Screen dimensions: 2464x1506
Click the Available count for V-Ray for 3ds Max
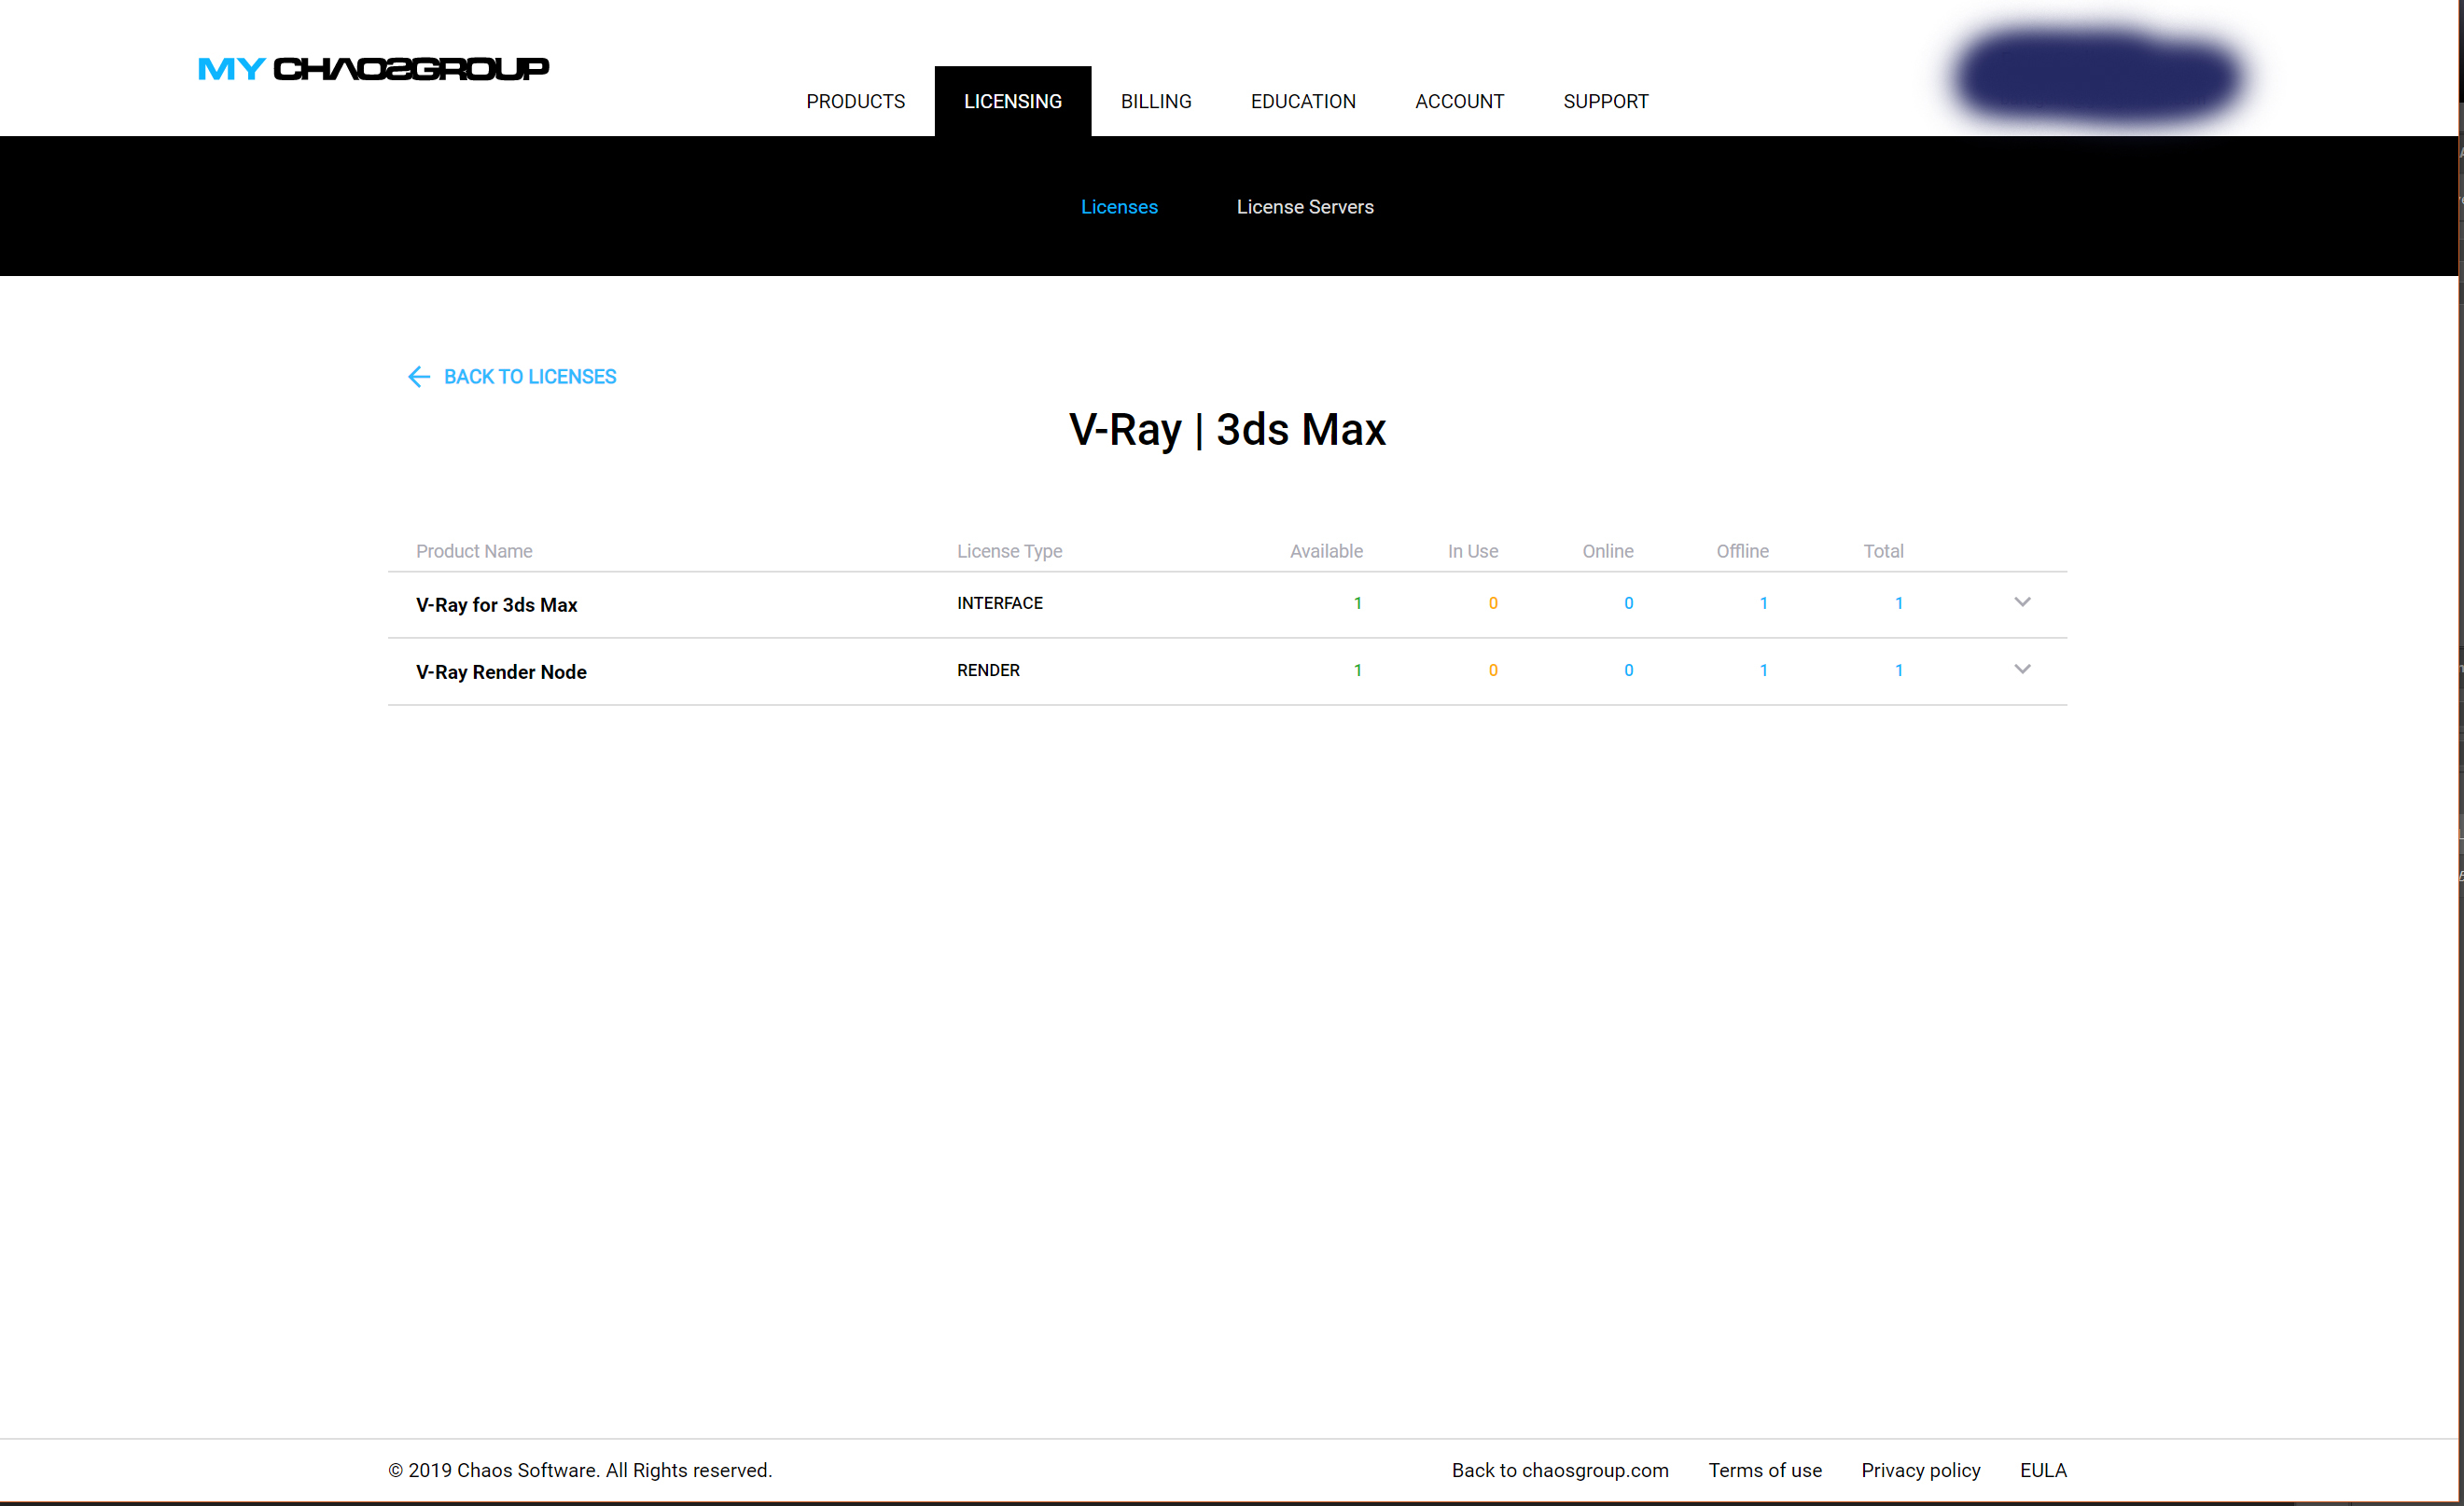[x=1357, y=602]
